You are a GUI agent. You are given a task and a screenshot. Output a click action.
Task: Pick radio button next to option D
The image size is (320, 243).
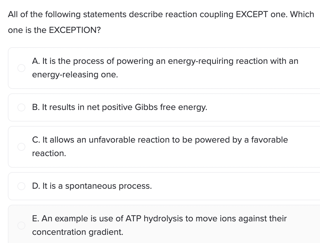[21, 186]
